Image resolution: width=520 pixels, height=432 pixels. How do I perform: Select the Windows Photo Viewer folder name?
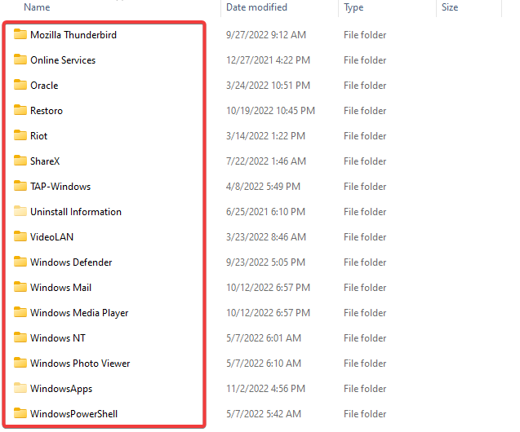coord(80,364)
